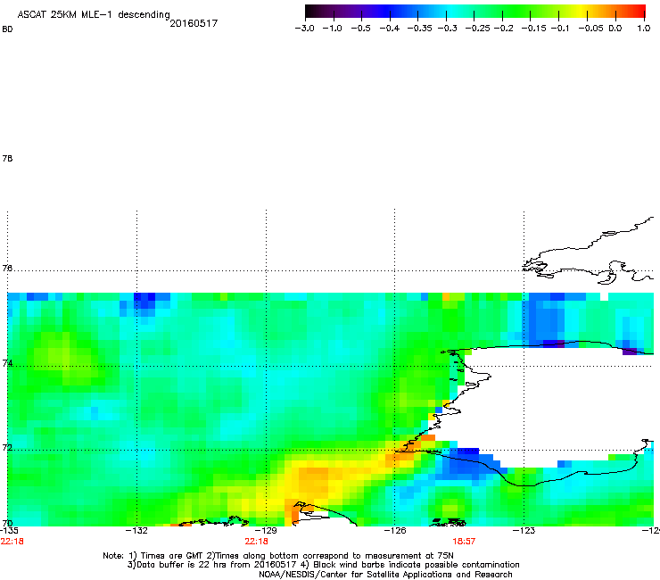The width and height of the screenshot is (660, 580).
Task: Click the "74" latitude label
Action: pyautogui.click(x=7, y=363)
